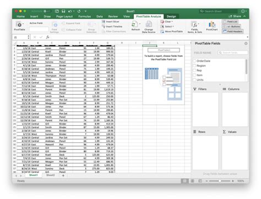Open the Insert ribbon tab
The image size is (261, 199).
pos(34,17)
